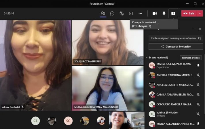Click the search icon in invite field
Image resolution: width=205 pixels, height=129 pixels.
tap(200, 38)
